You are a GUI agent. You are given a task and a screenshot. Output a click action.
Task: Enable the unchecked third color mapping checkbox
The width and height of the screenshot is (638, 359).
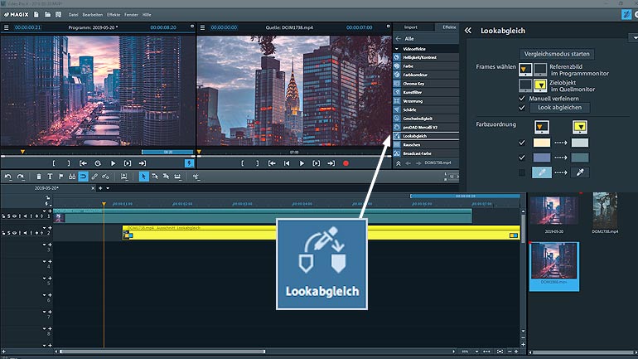click(522, 172)
